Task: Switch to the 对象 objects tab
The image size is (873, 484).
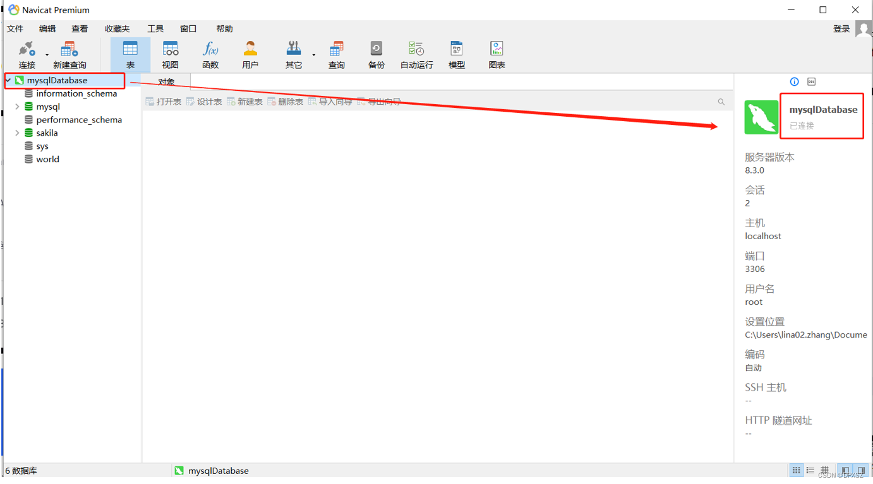Action: pos(166,82)
